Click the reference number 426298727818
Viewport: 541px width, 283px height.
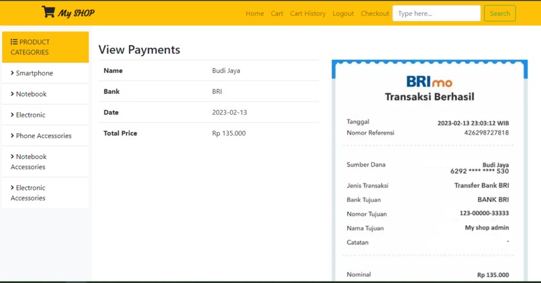[487, 133]
